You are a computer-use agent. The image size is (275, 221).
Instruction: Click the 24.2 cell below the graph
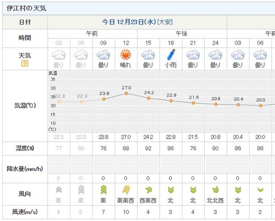pyautogui.click(x=148, y=137)
